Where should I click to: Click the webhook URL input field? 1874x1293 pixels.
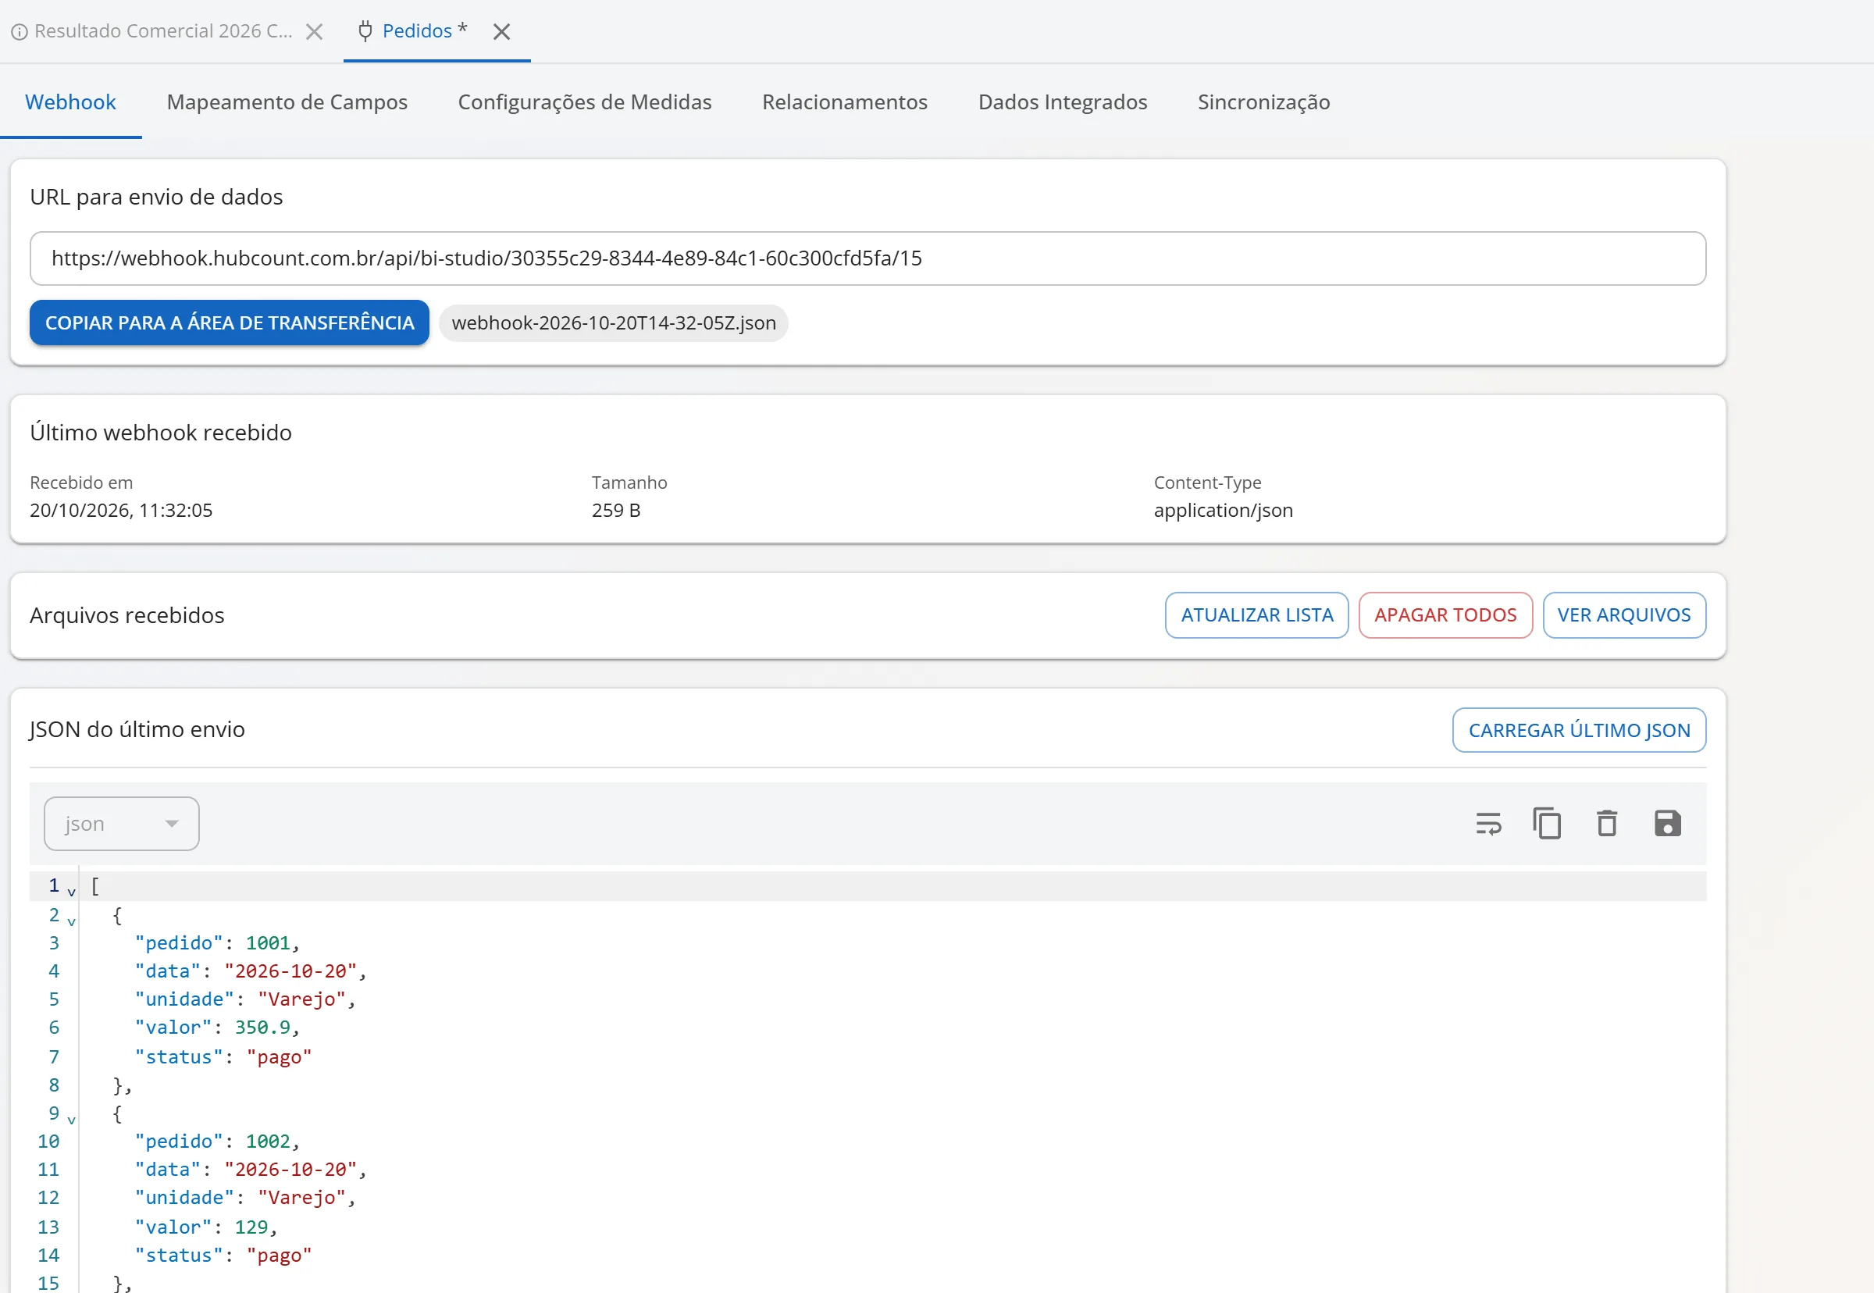(x=868, y=258)
